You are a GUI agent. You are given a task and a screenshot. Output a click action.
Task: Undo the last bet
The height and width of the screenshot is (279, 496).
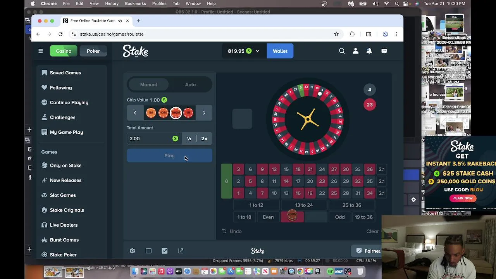[232, 231]
